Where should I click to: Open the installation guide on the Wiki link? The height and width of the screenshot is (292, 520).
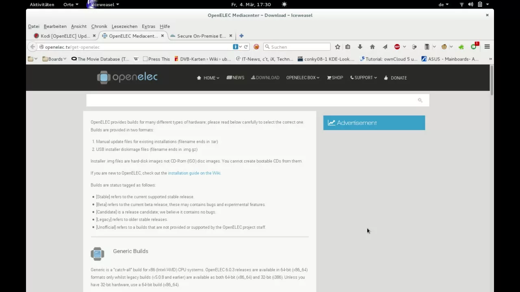click(194, 173)
